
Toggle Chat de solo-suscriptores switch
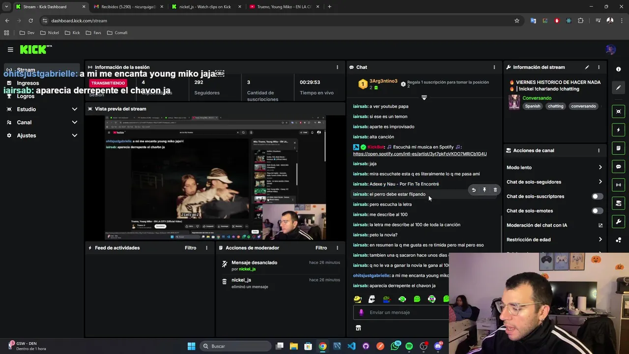pos(597,196)
